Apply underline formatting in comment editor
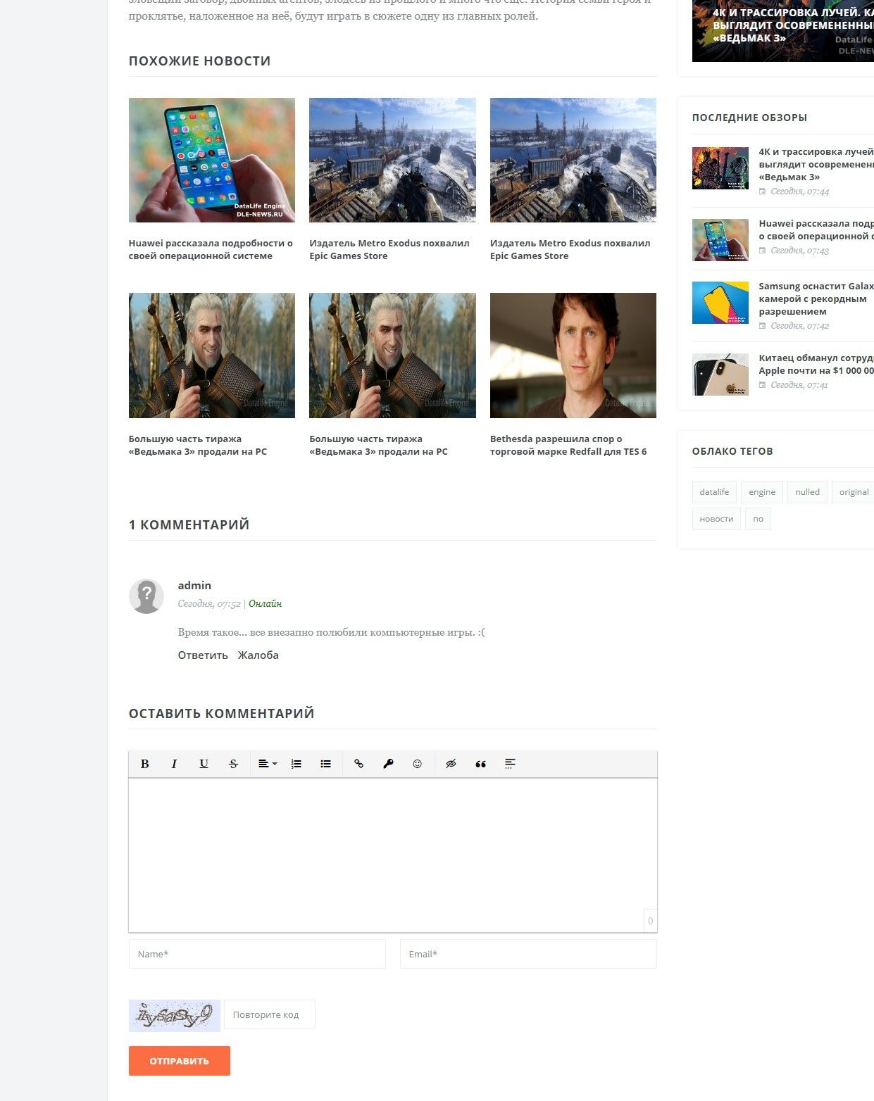Viewport: 874px width, 1101px height. (x=204, y=764)
